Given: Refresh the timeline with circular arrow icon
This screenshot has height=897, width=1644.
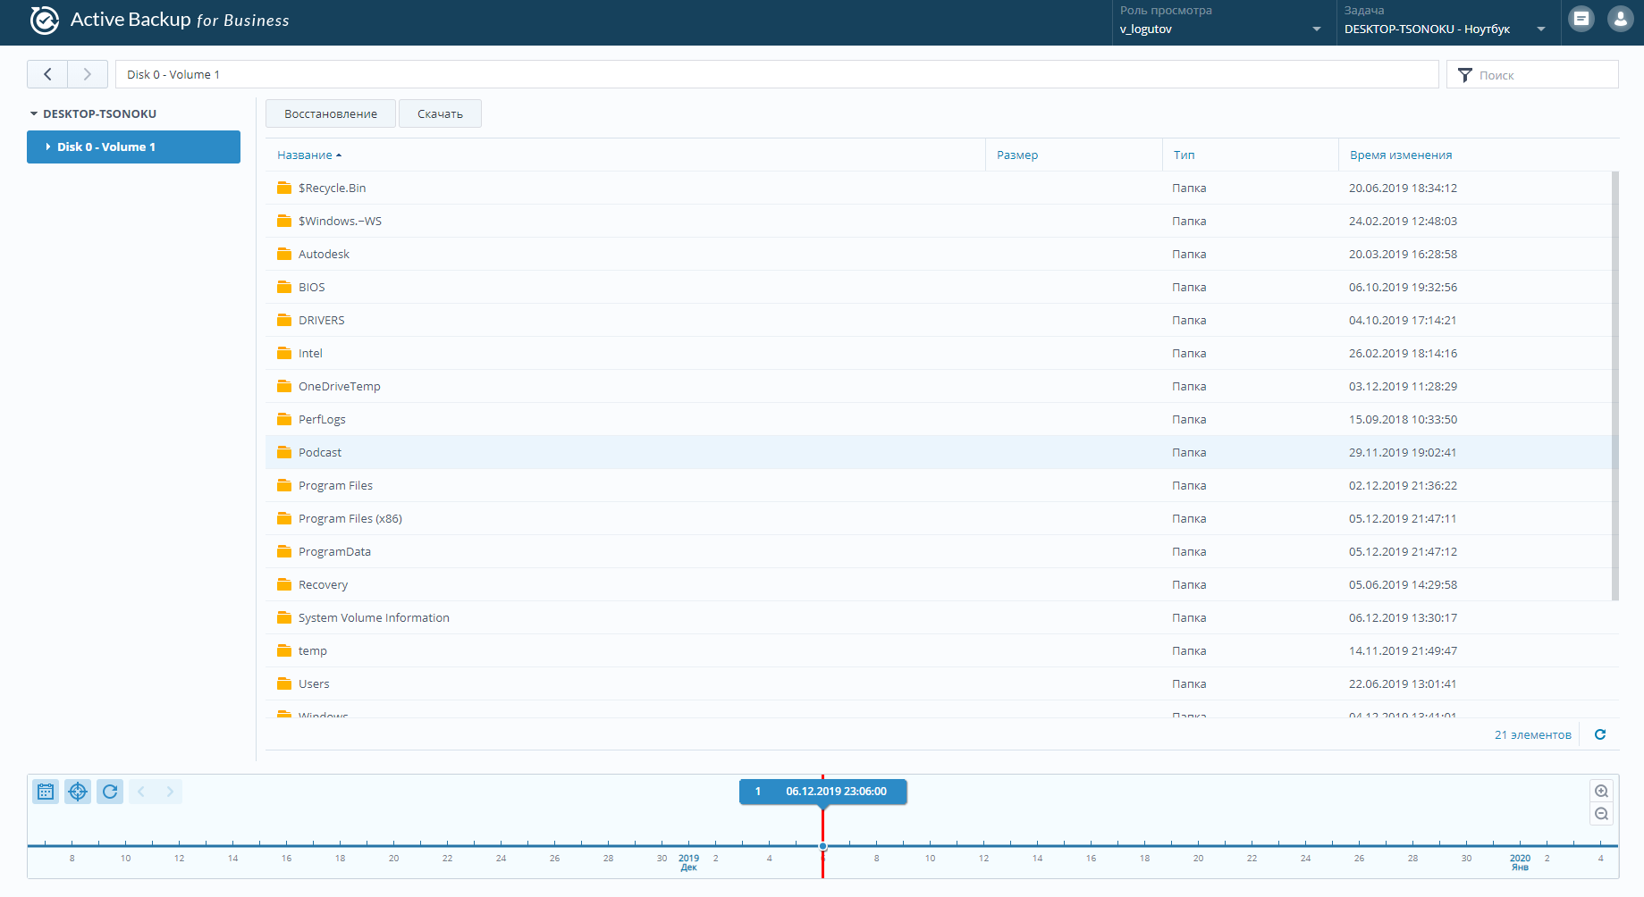Looking at the screenshot, I should [x=110, y=792].
